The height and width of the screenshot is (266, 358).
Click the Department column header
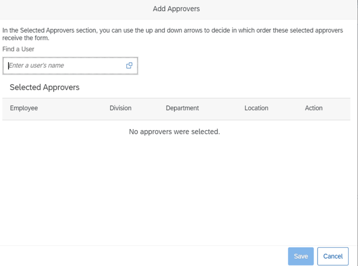point(182,108)
